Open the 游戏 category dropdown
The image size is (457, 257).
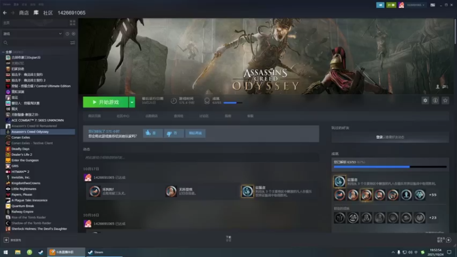(32, 34)
